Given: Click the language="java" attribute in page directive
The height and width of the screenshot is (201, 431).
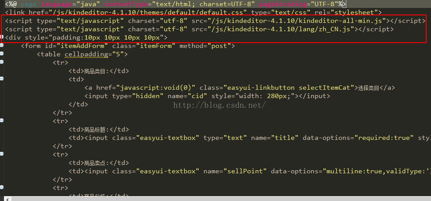Looking at the screenshot, I should (x=71, y=4).
